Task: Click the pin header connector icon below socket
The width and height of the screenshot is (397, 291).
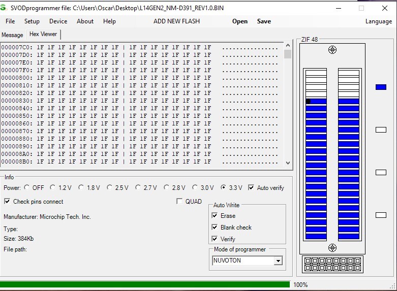Action: [x=332, y=264]
